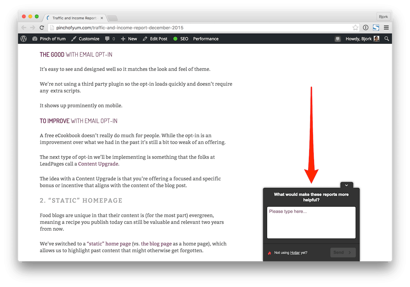Viewport: 410px width, 287px height.
Task: Click the circled-i extension icon
Action: point(366,28)
